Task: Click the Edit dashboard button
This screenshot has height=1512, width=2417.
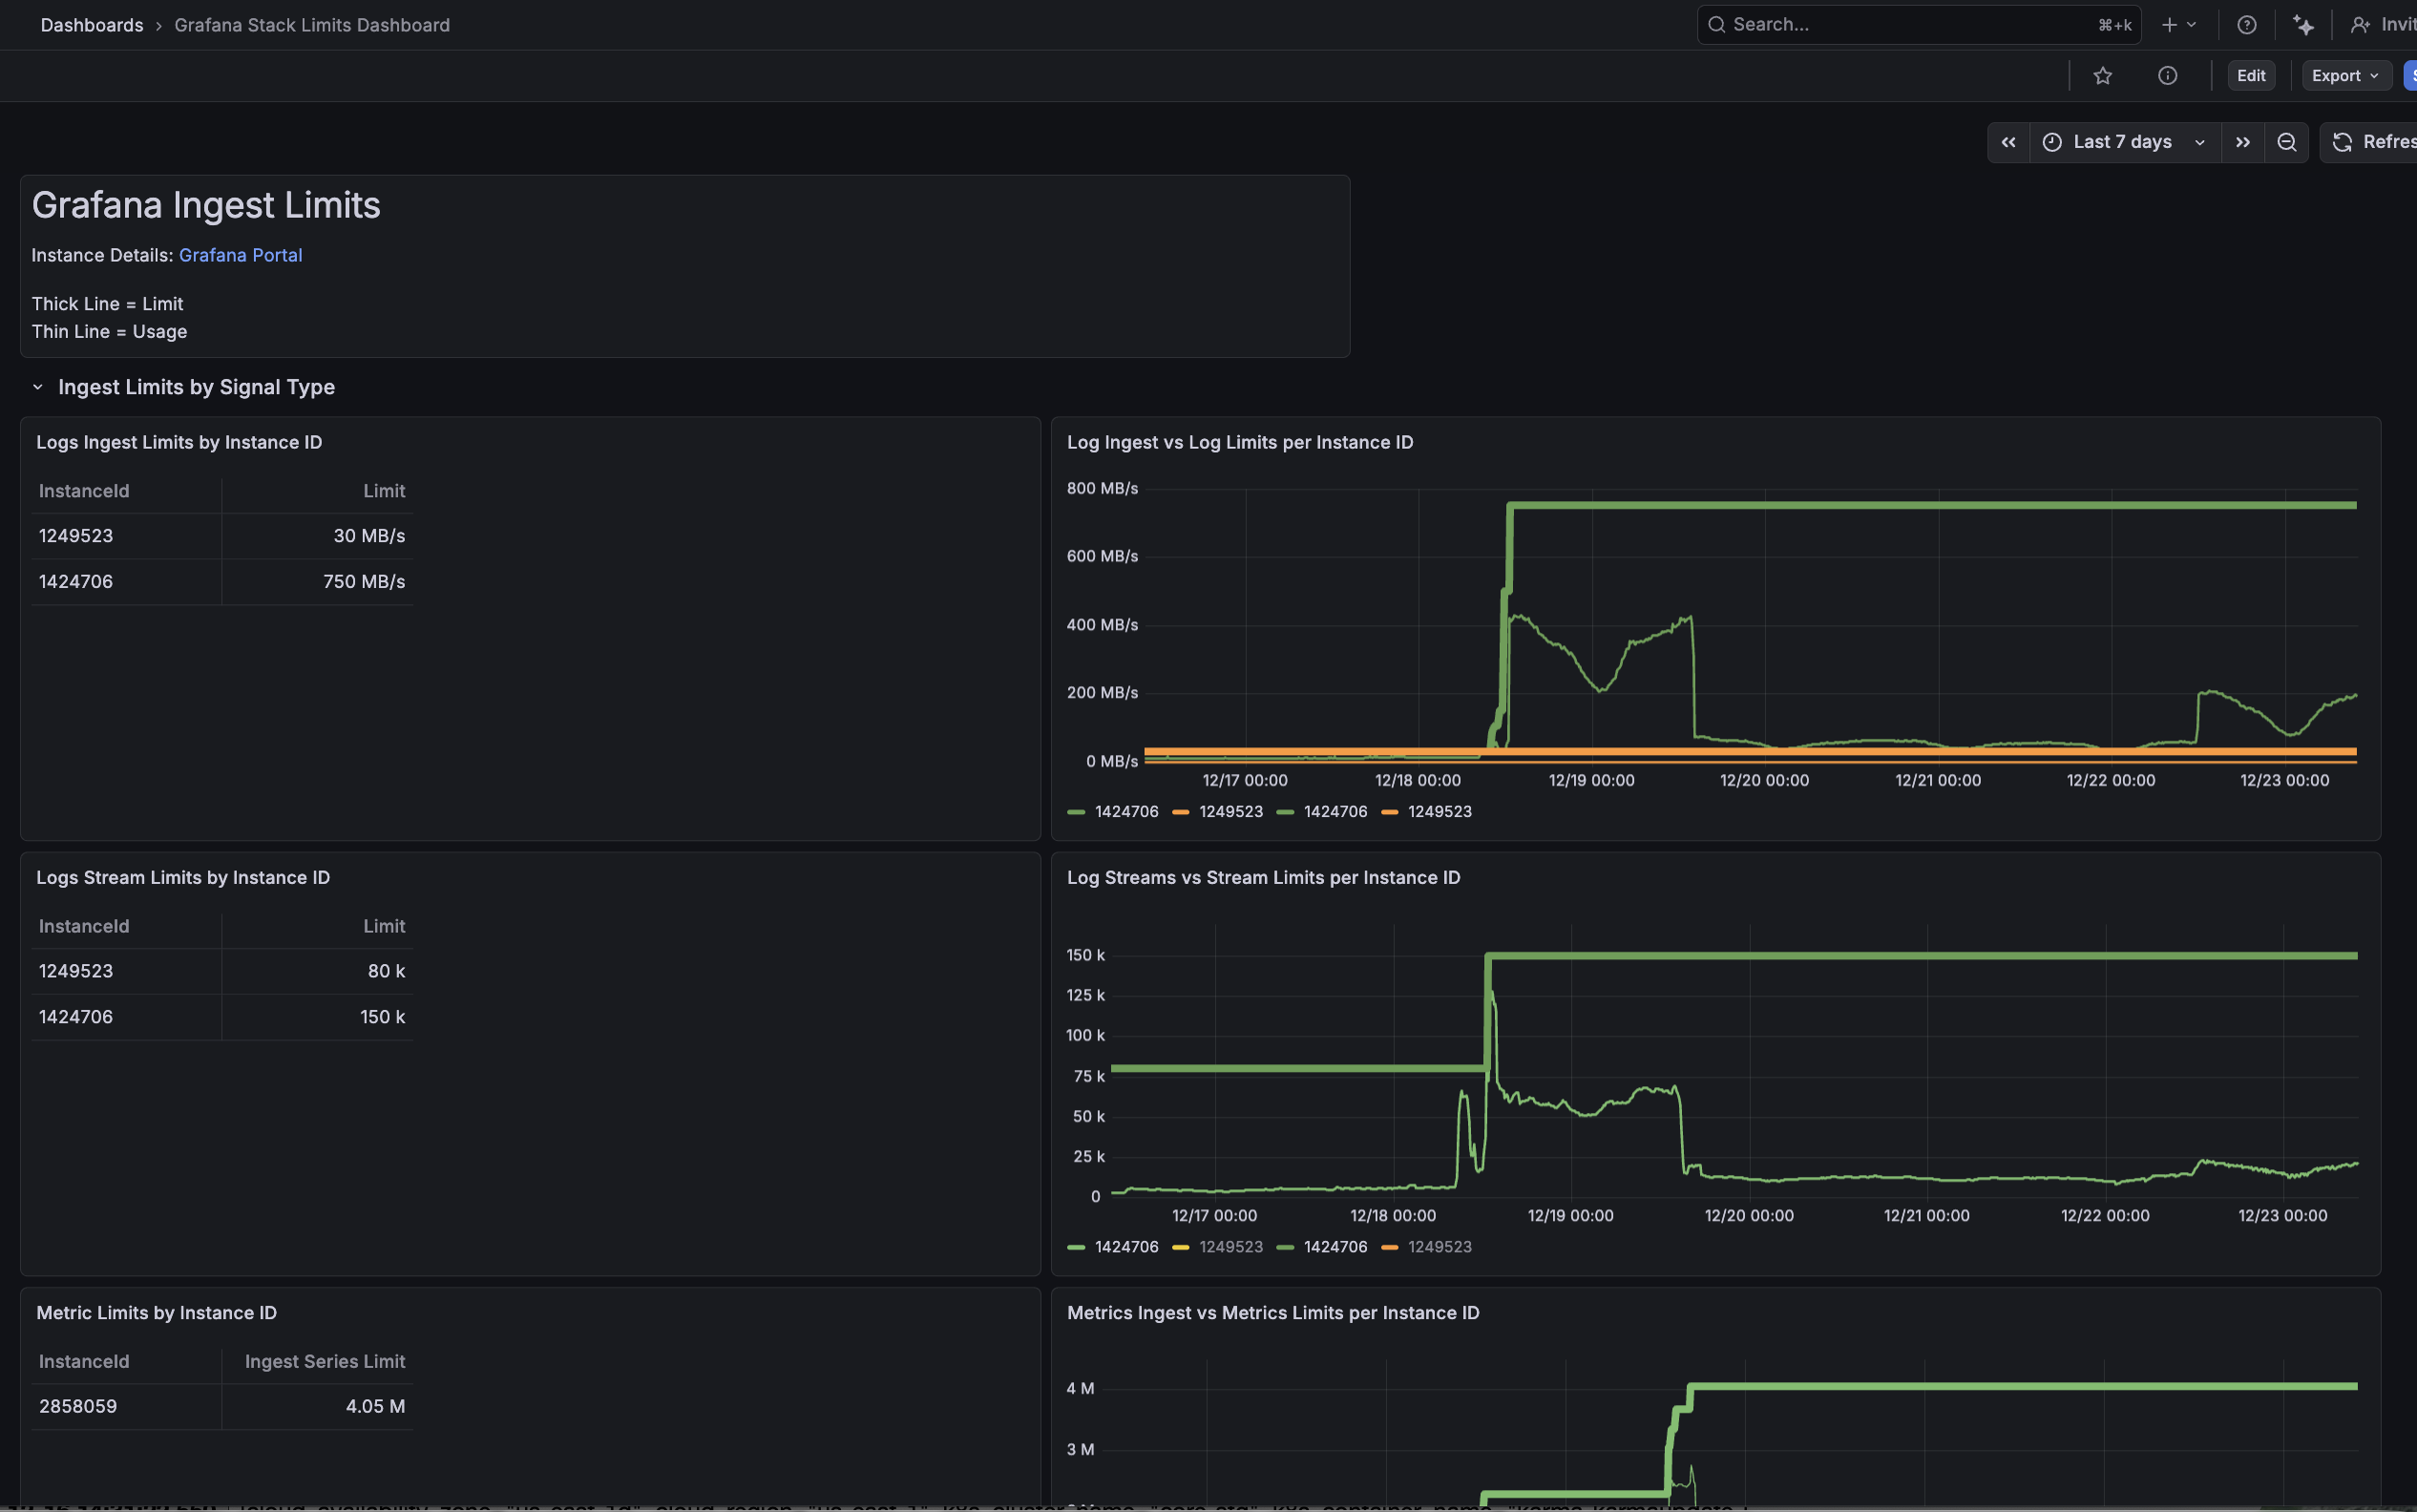Action: (x=2250, y=76)
